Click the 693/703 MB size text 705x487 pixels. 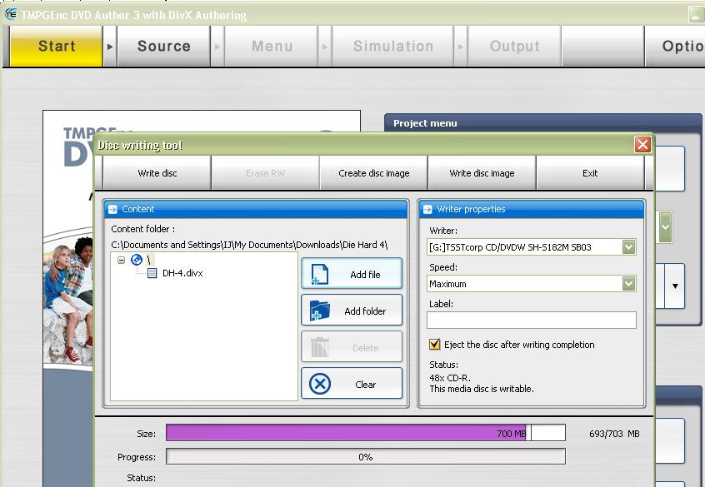click(613, 434)
